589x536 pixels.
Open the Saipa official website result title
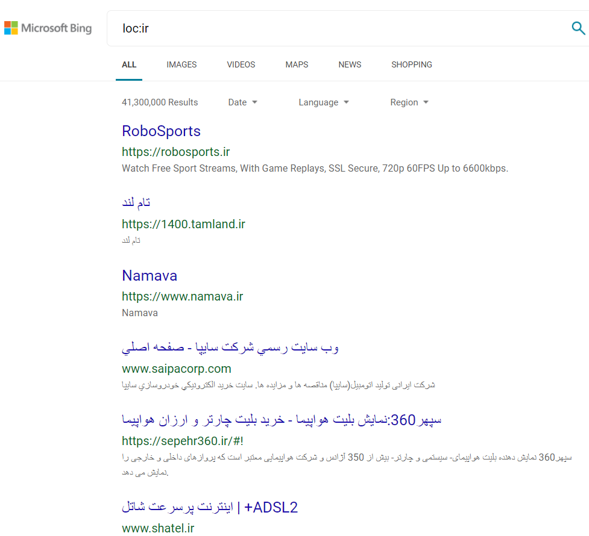230,347
